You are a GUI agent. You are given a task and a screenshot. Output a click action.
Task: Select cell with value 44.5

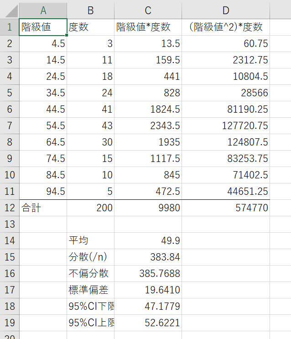(x=43, y=109)
